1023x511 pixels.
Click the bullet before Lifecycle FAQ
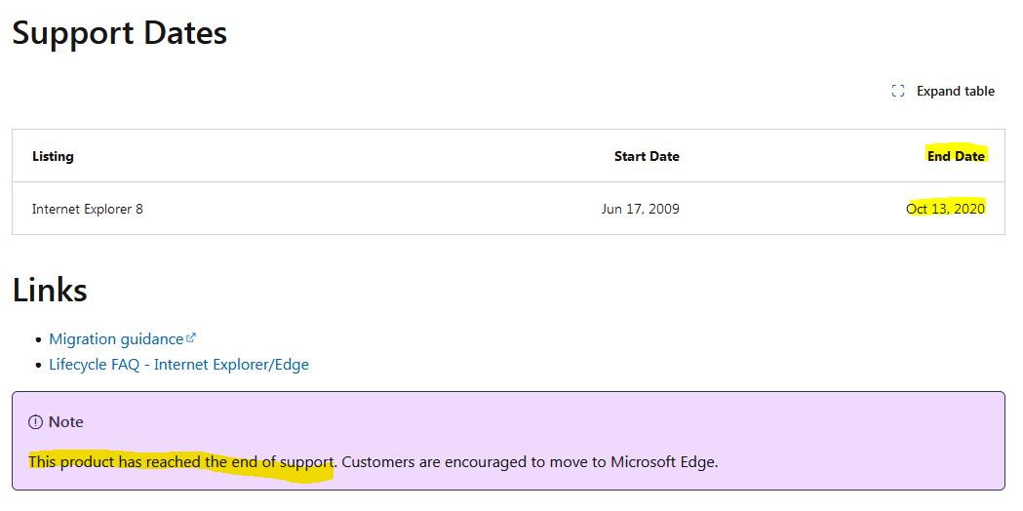[x=38, y=366]
